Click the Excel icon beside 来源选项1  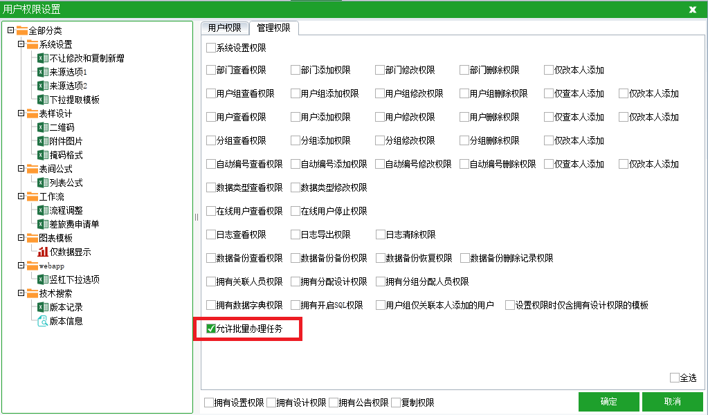[43, 72]
